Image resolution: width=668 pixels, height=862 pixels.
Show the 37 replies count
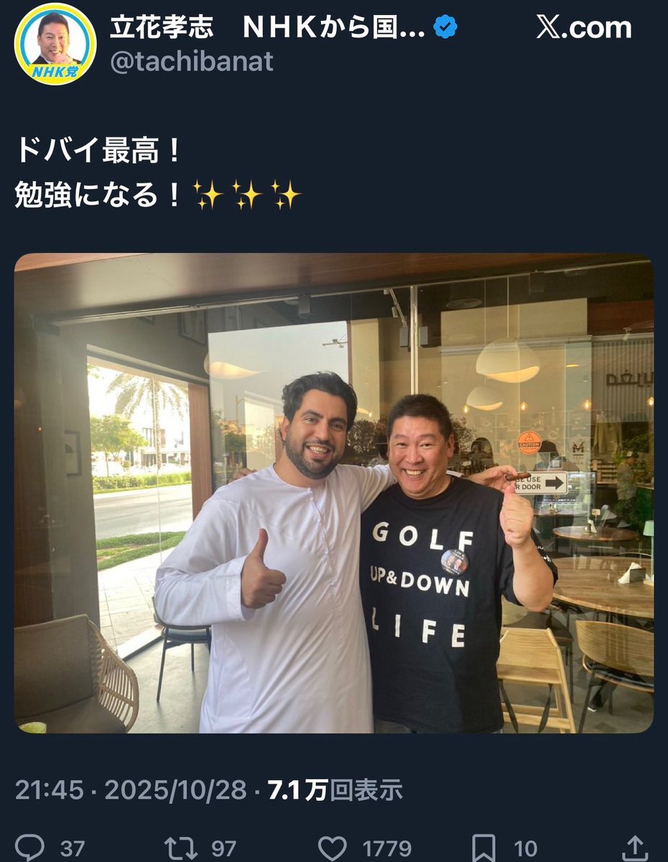73,848
